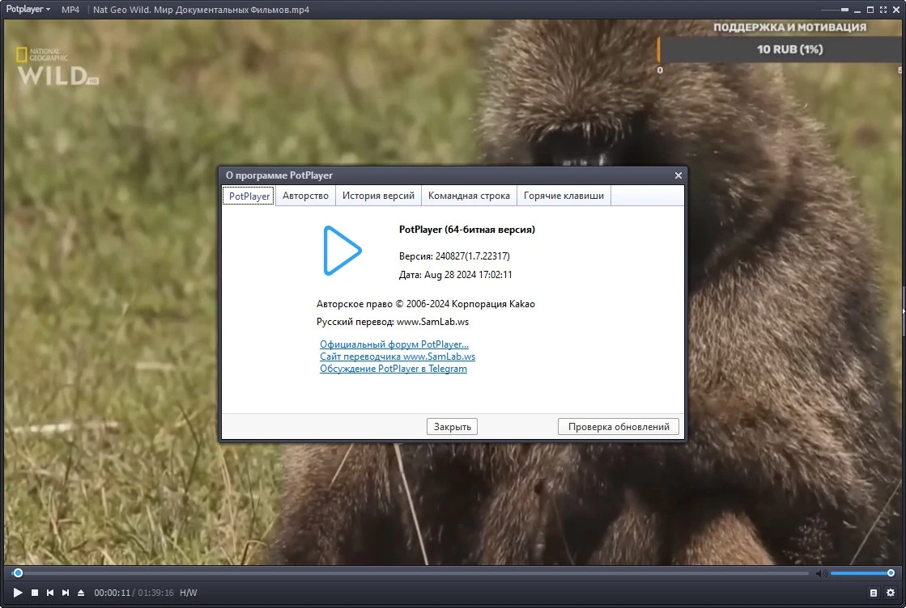Expand the side panel handle on right edge
This screenshot has width=906, height=608.
click(903, 311)
